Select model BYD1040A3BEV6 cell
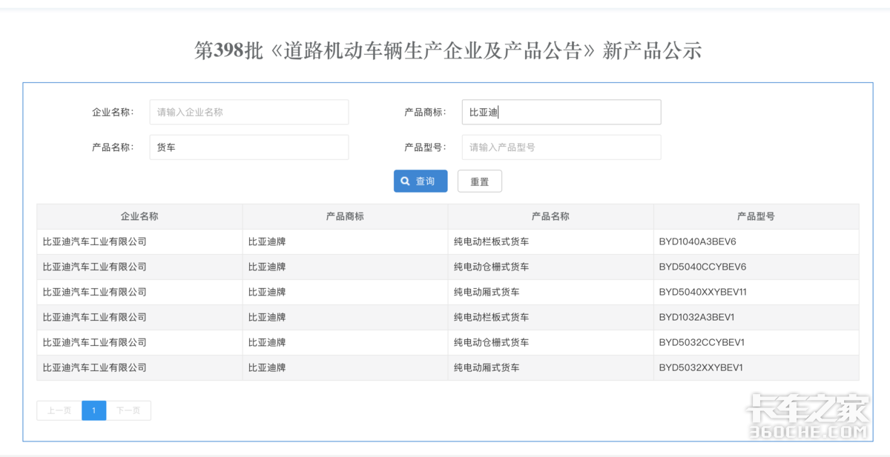The width and height of the screenshot is (890, 457). (x=697, y=241)
